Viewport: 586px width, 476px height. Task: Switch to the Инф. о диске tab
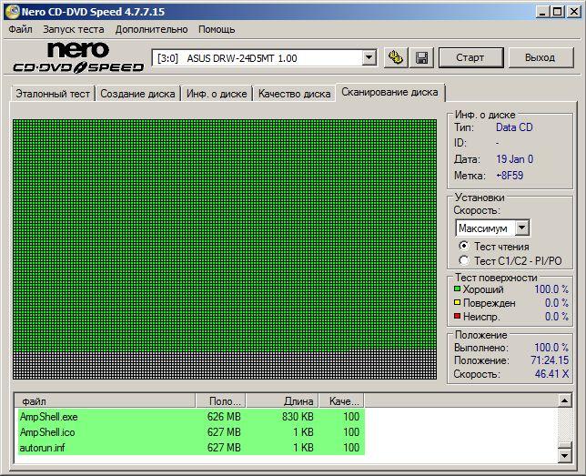pos(217,94)
